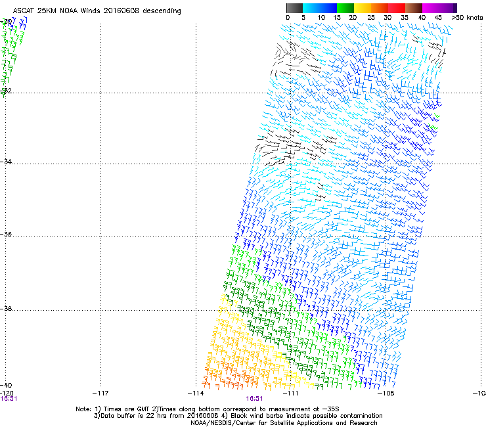Click the '-108' longitude axis label
The height and width of the screenshot is (427, 486).
coord(386,393)
